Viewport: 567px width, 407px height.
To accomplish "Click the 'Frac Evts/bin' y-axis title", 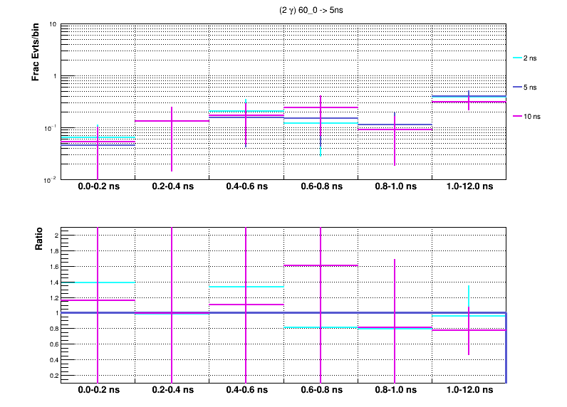I will point(35,53).
